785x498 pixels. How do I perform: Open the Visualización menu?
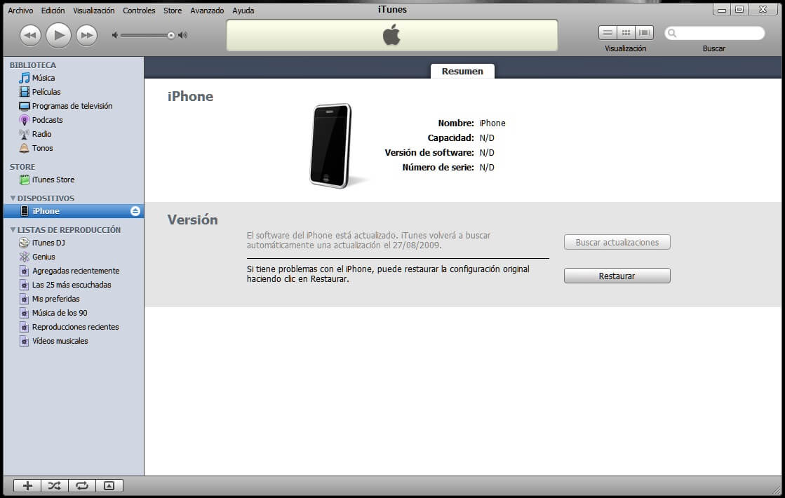click(93, 11)
